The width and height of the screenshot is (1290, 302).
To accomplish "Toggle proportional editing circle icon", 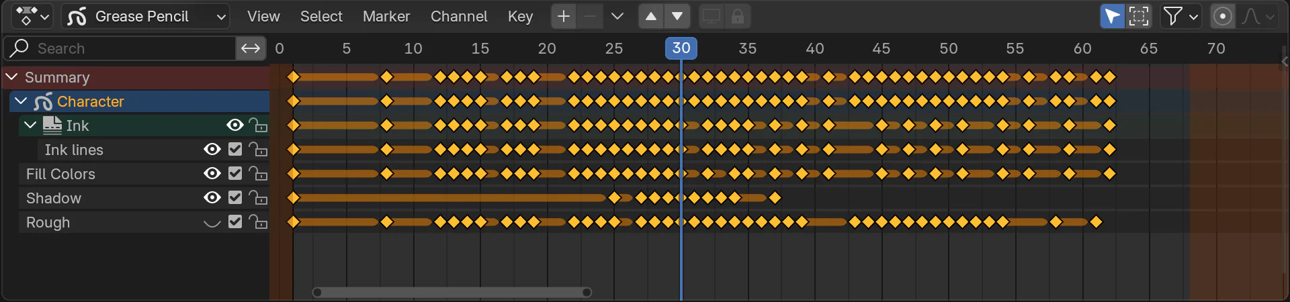I will pyautogui.click(x=1223, y=16).
